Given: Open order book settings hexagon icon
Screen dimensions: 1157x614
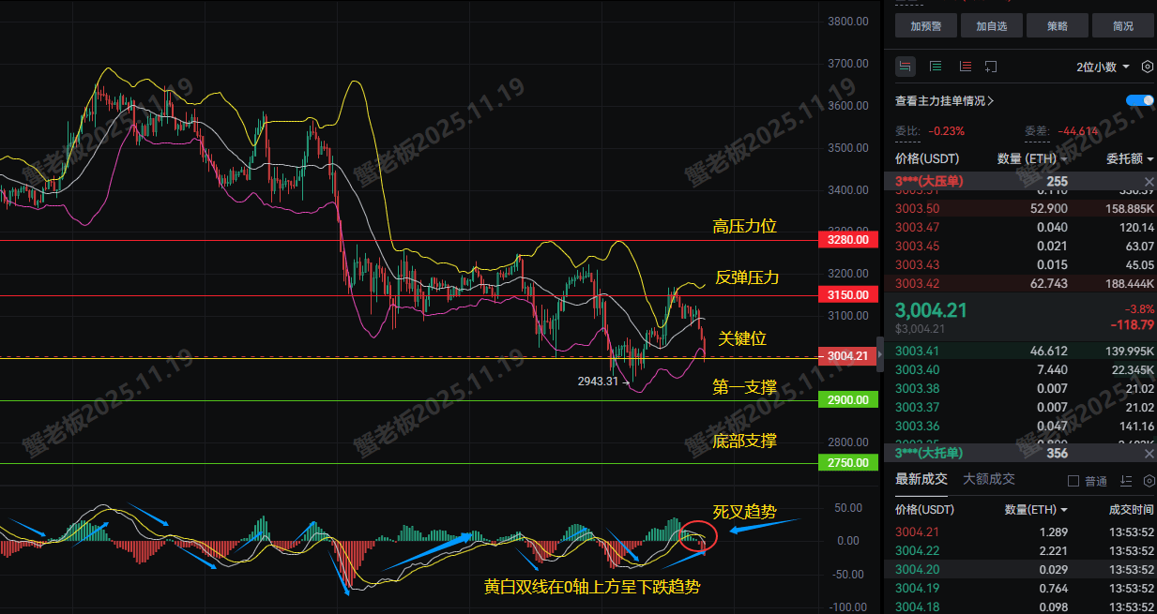Looking at the screenshot, I should point(1149,67).
